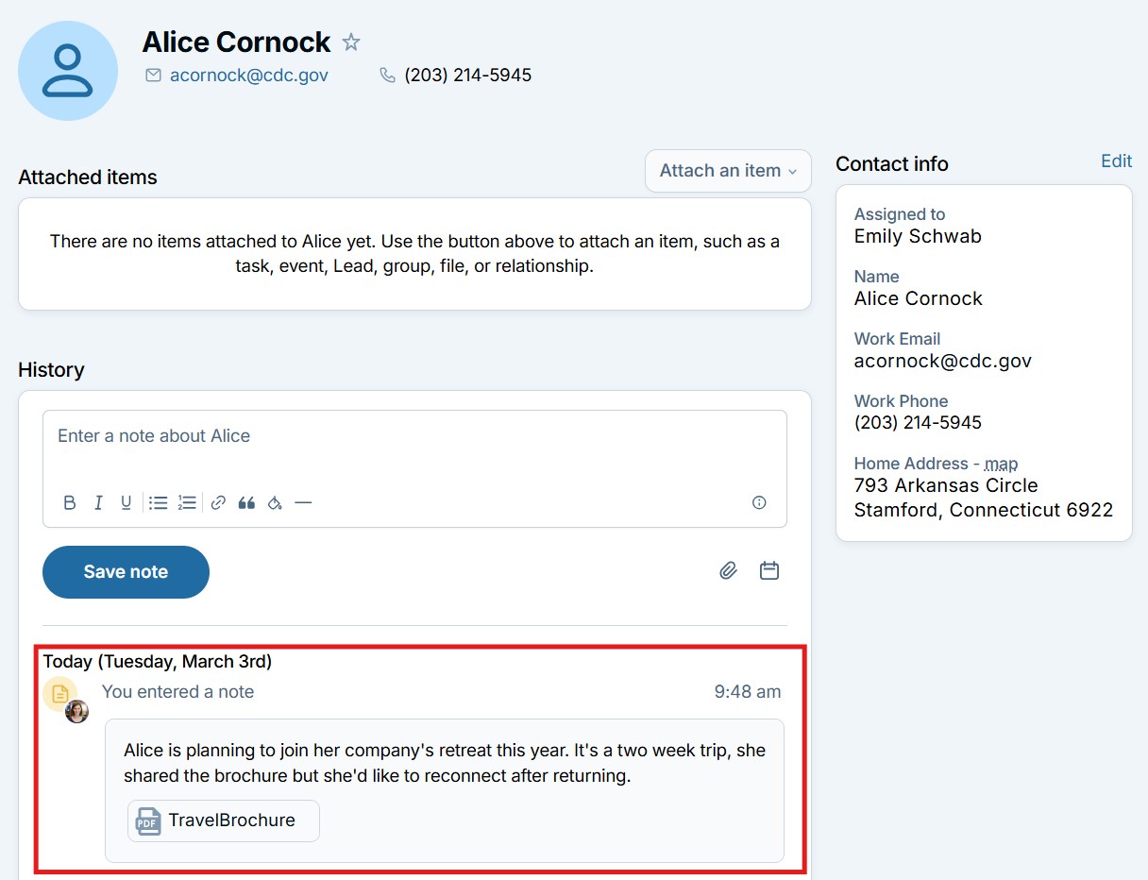Open the TravelBrochure PDF attachment
1148x880 pixels.
point(222,821)
